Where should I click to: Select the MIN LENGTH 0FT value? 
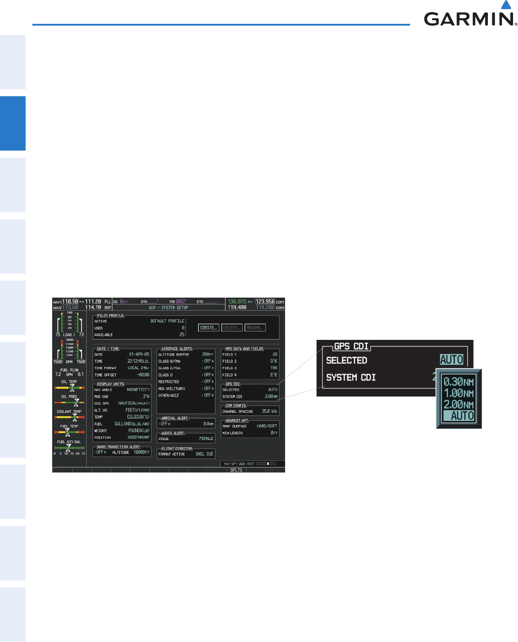point(274,433)
